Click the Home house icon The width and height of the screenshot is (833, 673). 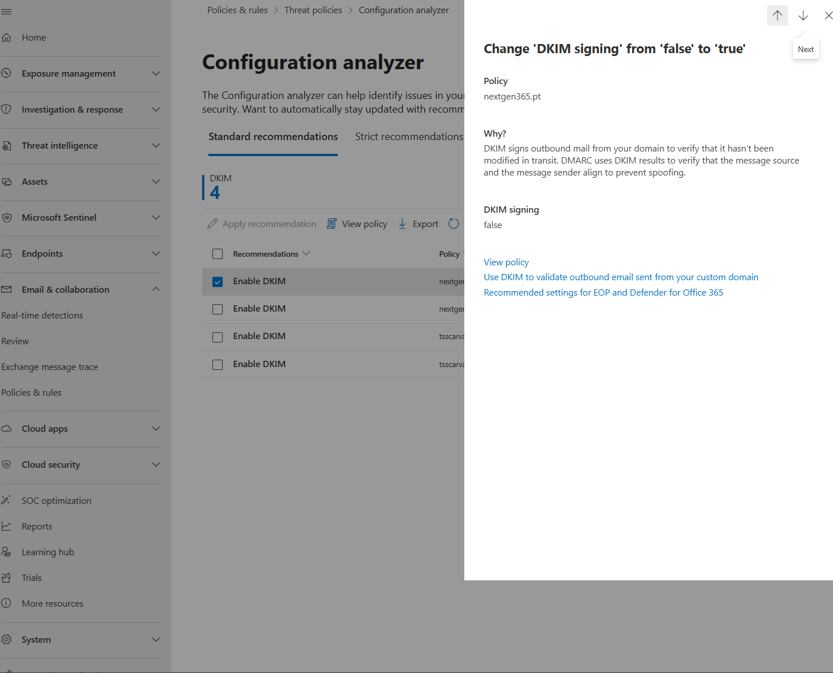click(x=7, y=38)
